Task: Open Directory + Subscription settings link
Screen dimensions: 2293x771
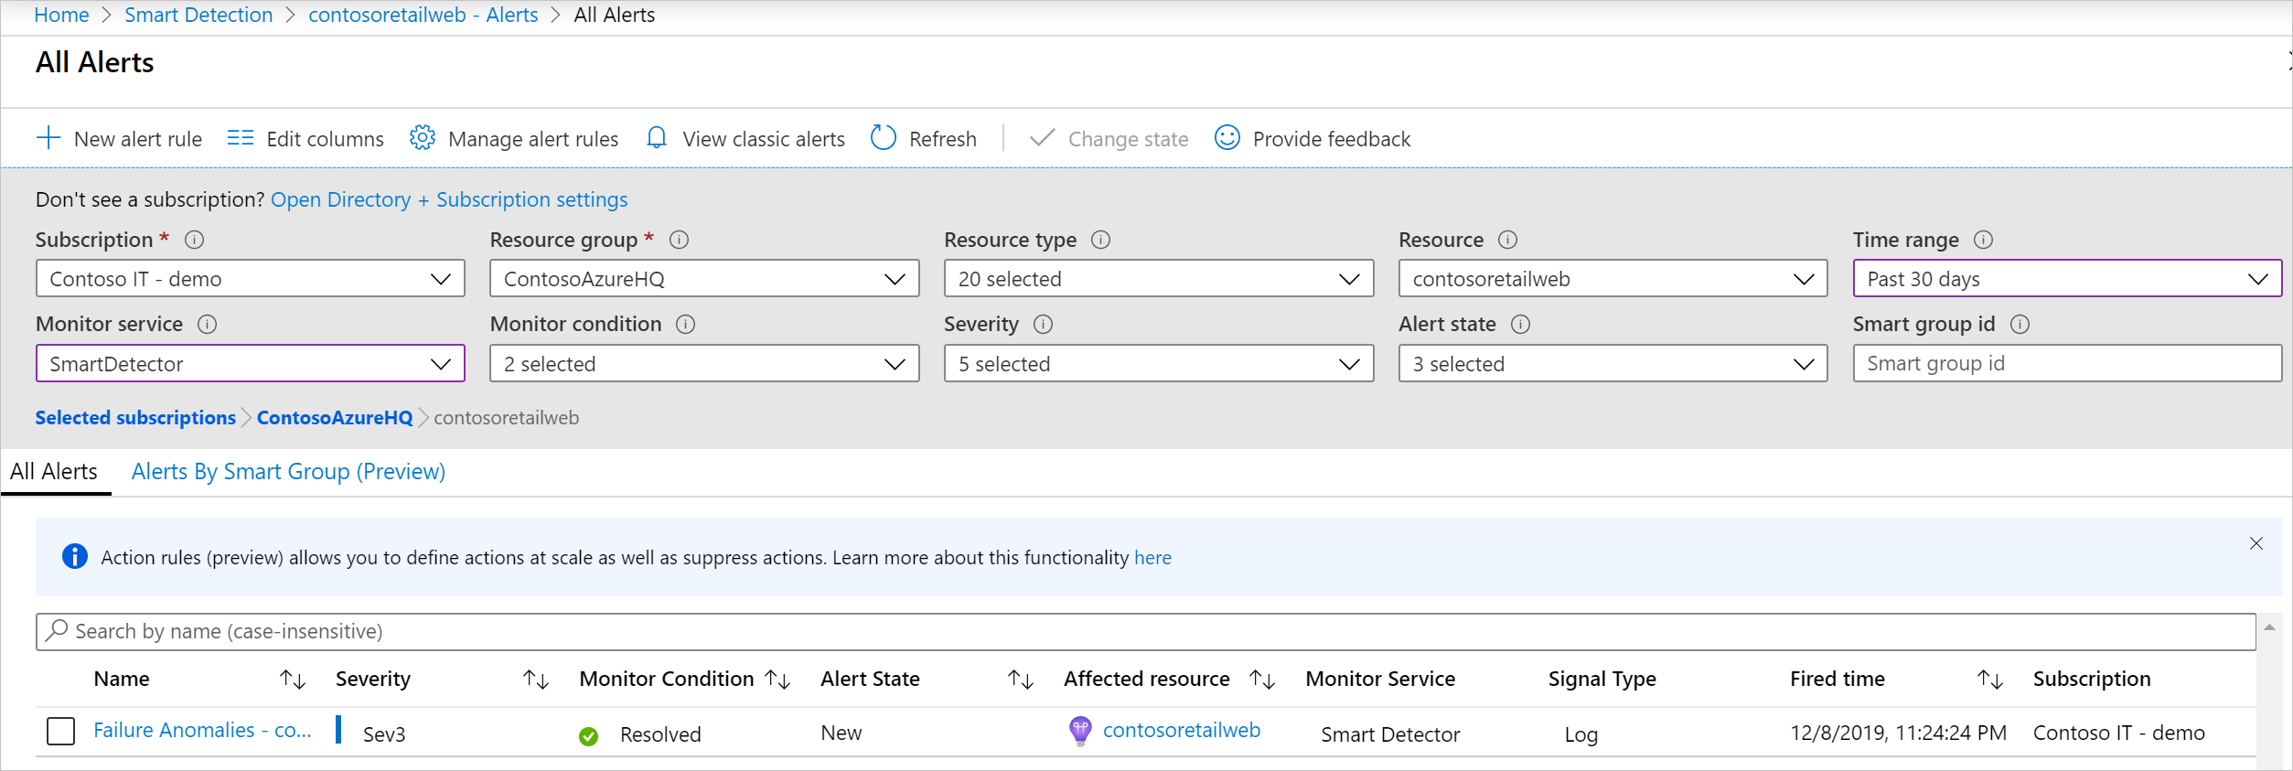Action: [449, 199]
